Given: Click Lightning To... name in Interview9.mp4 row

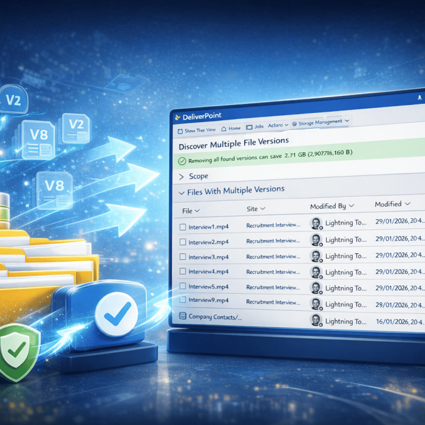Looking at the screenshot, I should coord(346,304).
